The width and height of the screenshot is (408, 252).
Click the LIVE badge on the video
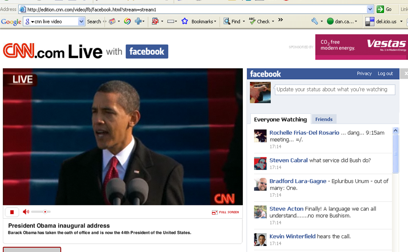click(x=23, y=80)
